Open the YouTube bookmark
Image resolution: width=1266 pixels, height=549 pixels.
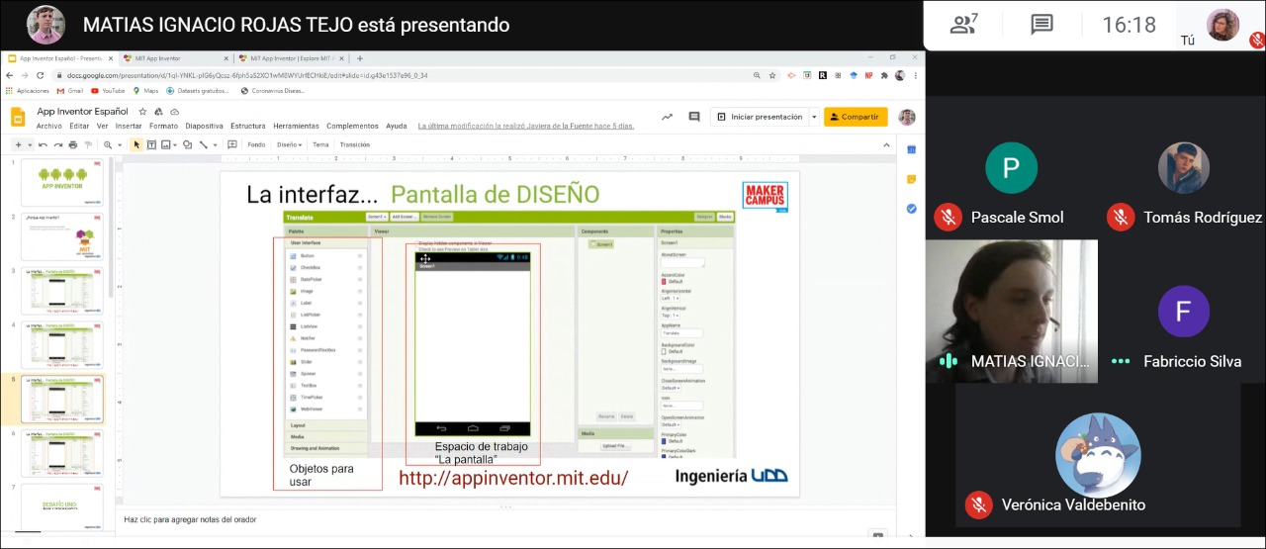pyautogui.click(x=109, y=91)
